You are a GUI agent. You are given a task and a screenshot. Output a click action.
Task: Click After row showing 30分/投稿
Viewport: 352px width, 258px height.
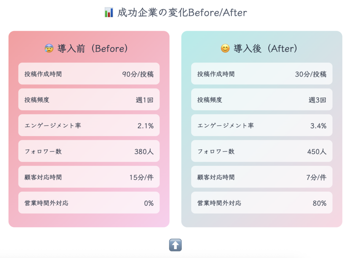click(262, 74)
